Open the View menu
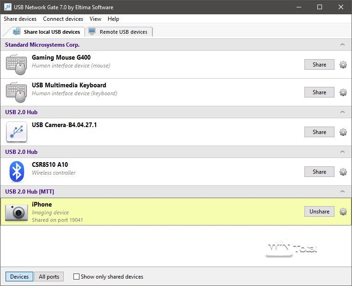Viewport: 352px width, 286px height. 96,19
